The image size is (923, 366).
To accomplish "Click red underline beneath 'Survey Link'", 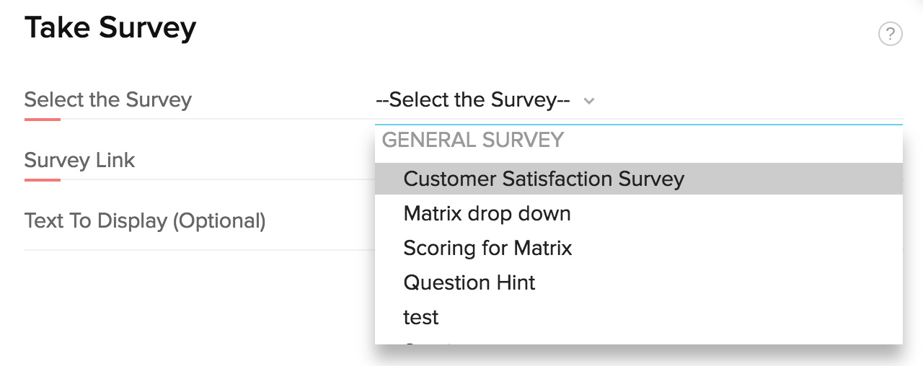I will pyautogui.click(x=42, y=179).
